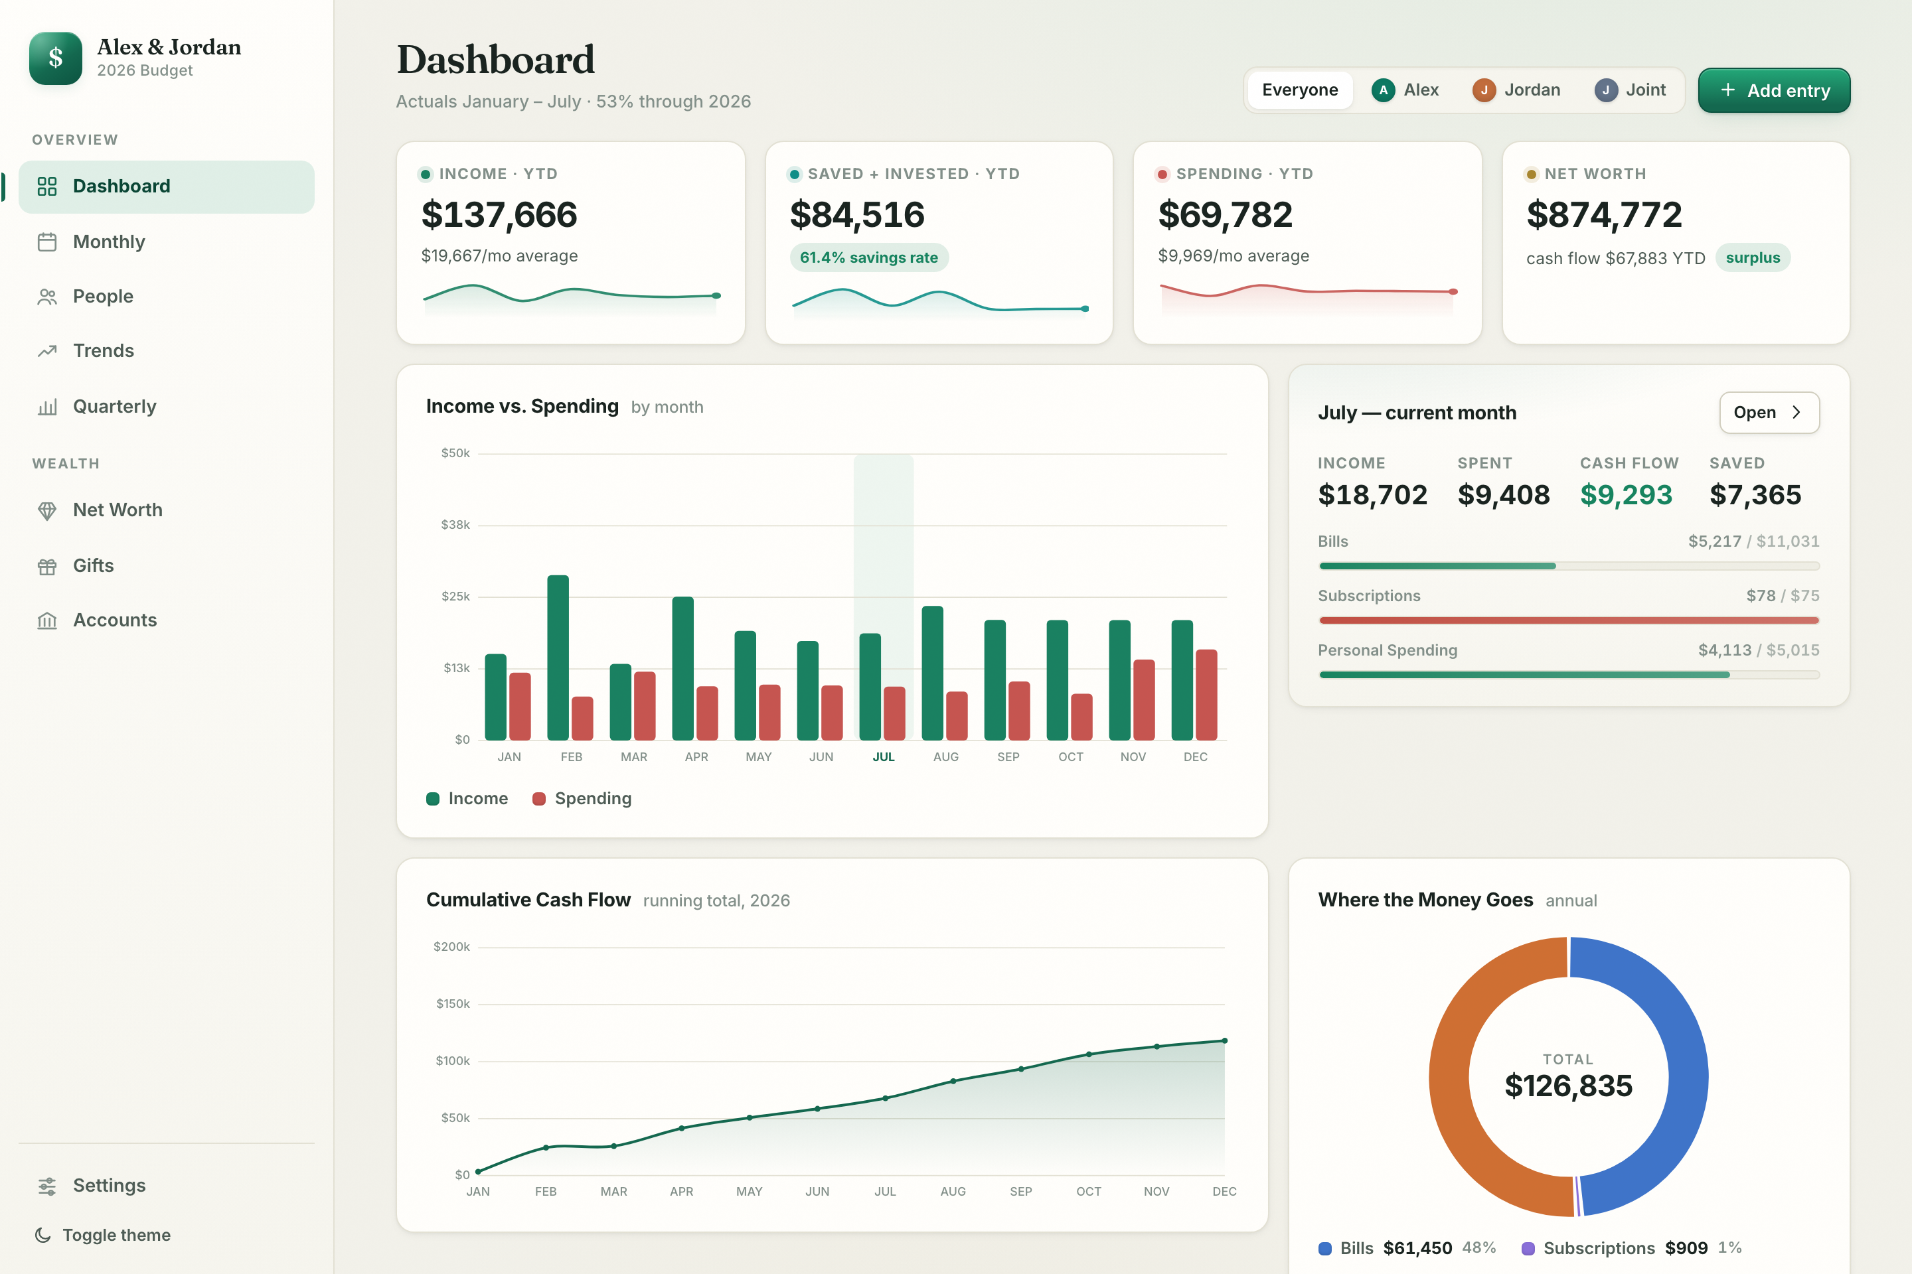
Task: Click the surplus badge
Action: click(x=1753, y=257)
